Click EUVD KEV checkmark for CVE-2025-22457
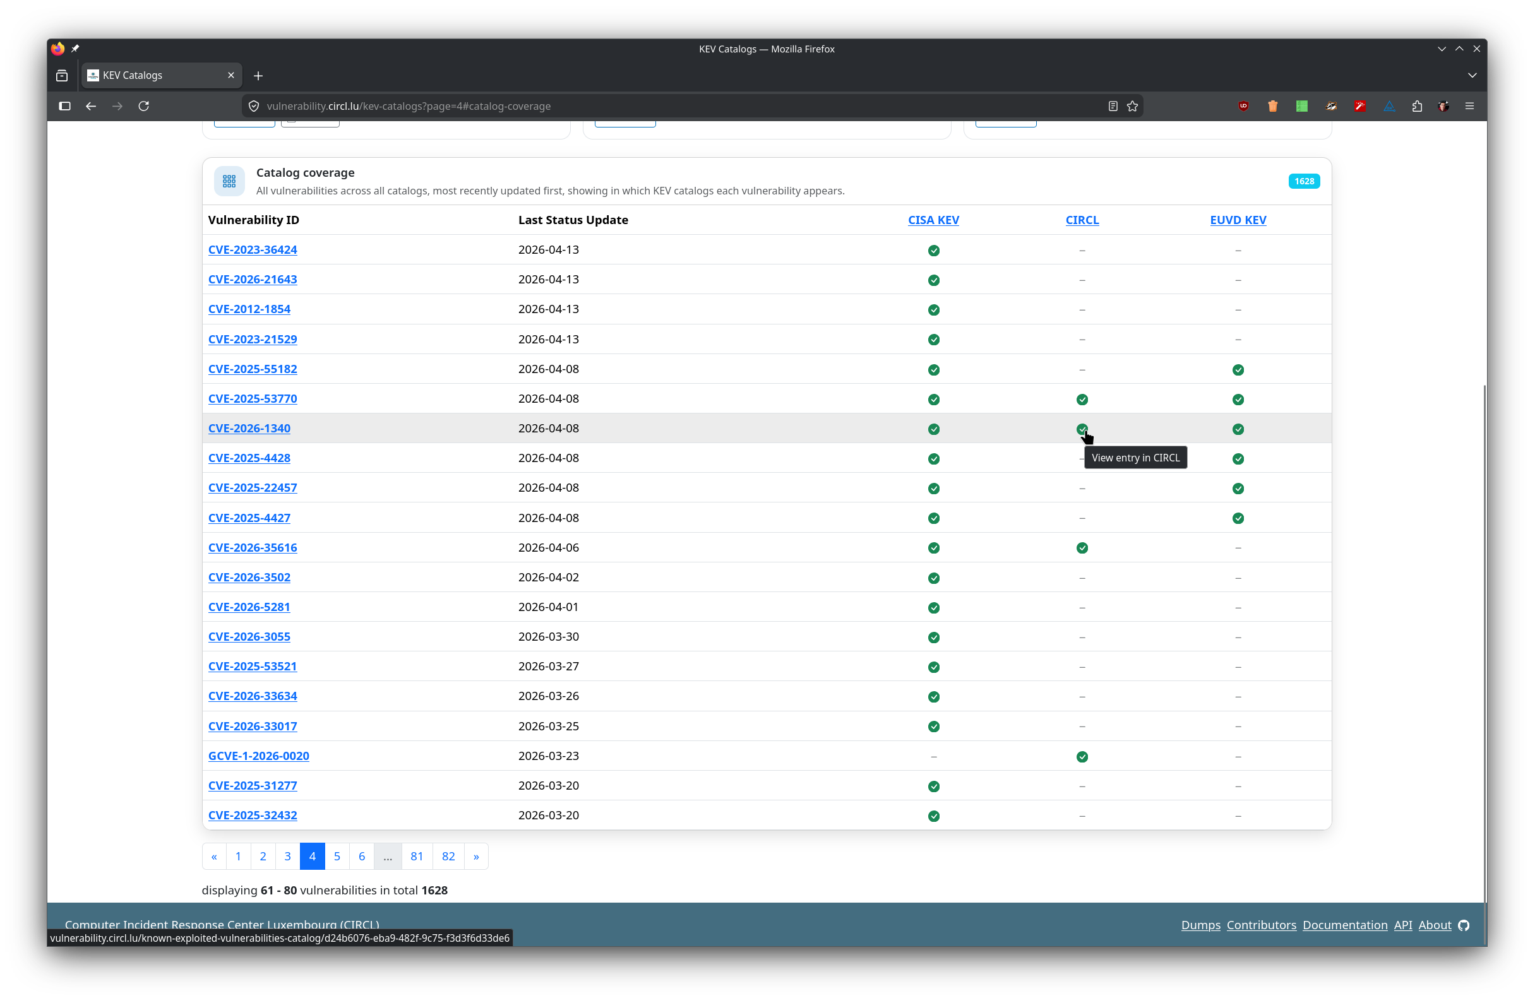The image size is (1535, 1003). 1238,488
